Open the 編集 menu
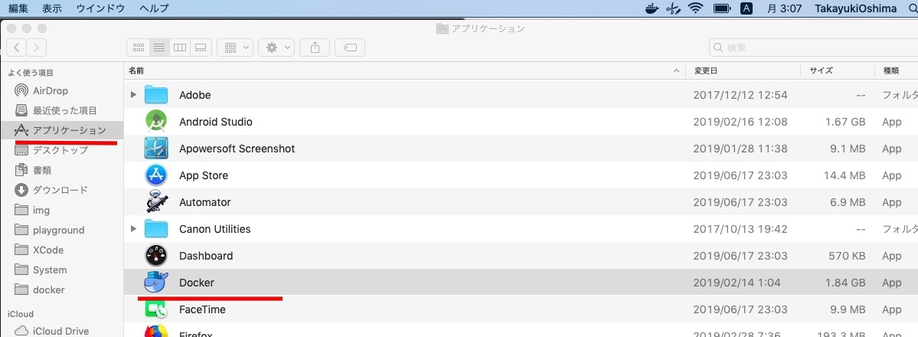 pos(18,8)
